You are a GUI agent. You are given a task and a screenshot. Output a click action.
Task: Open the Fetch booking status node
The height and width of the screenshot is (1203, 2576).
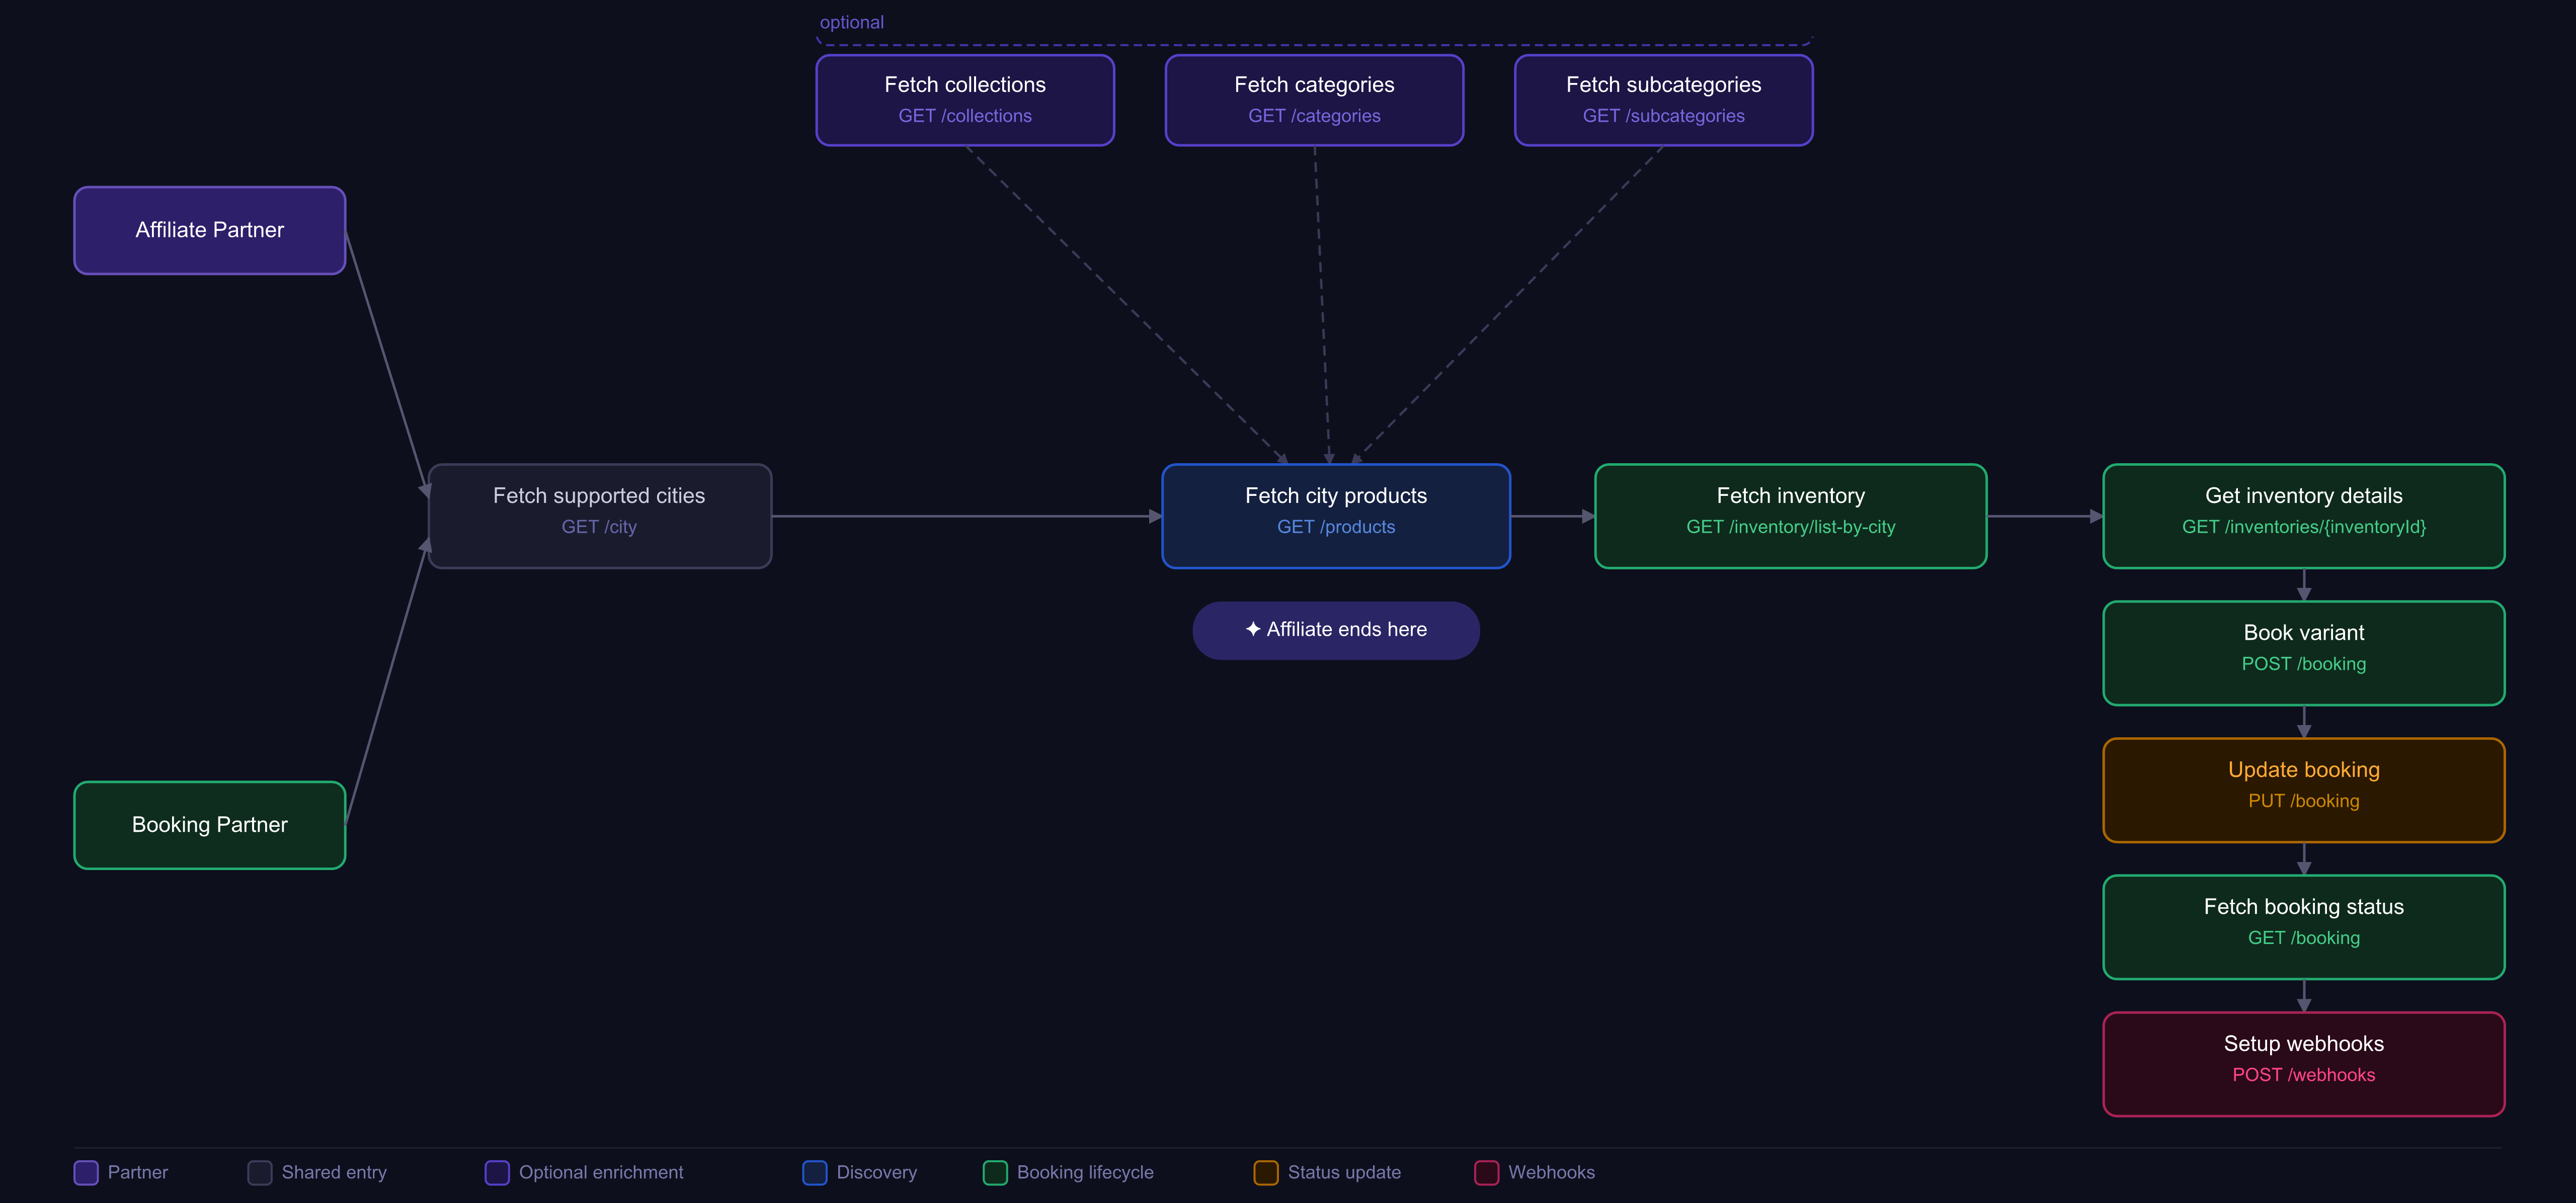pos(2304,927)
